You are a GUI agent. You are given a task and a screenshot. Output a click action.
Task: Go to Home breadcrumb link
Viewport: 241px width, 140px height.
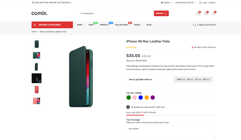(x=34, y=31)
